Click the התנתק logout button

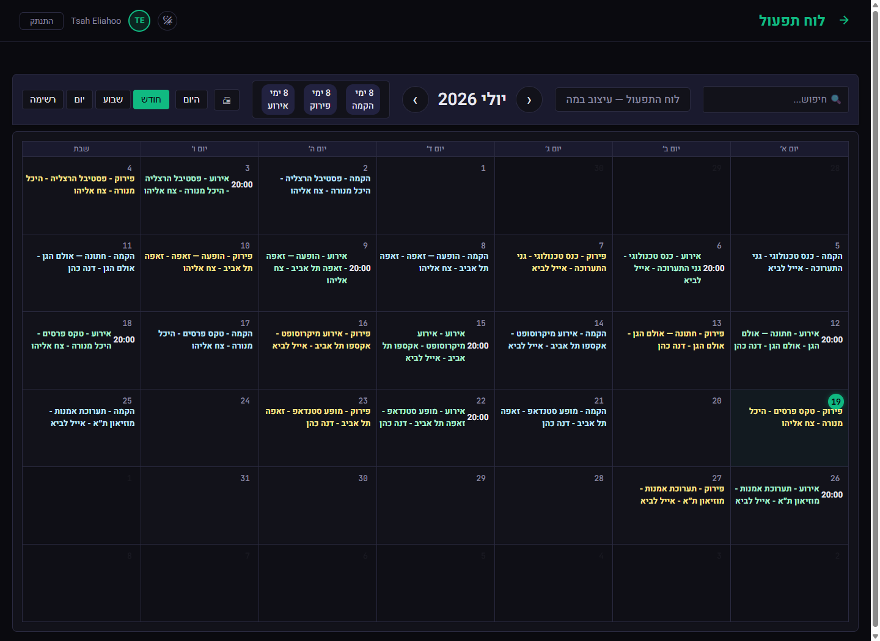(42, 21)
